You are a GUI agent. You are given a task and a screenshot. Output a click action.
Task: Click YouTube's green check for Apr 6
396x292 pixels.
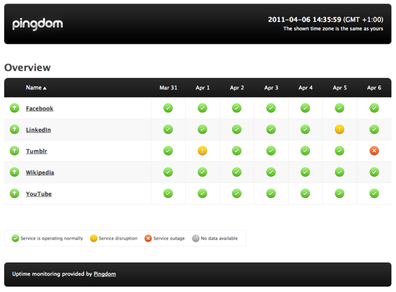click(374, 194)
